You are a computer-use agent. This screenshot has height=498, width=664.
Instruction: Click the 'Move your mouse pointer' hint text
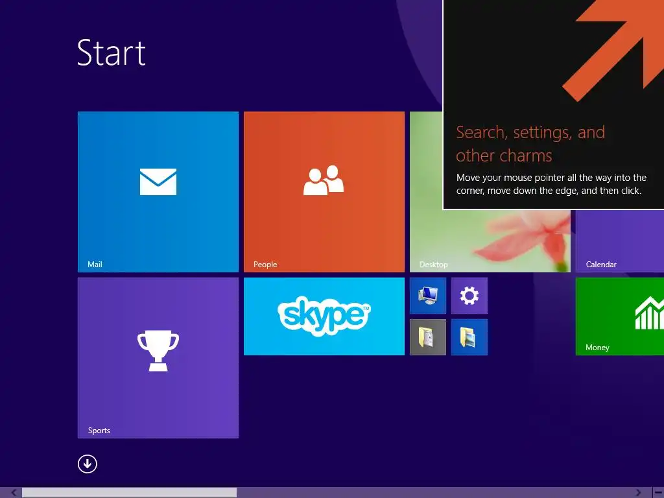(551, 184)
